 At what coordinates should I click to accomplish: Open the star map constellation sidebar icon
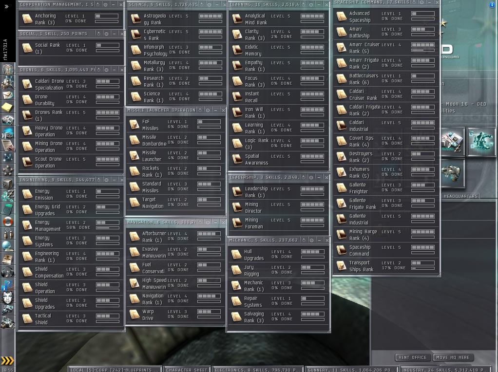click(x=8, y=157)
